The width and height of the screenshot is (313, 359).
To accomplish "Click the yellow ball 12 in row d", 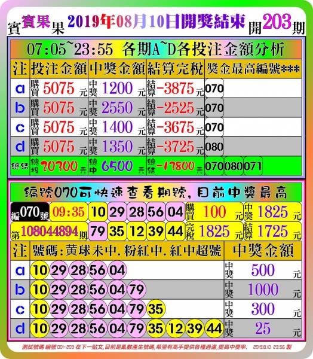I will [176, 328].
